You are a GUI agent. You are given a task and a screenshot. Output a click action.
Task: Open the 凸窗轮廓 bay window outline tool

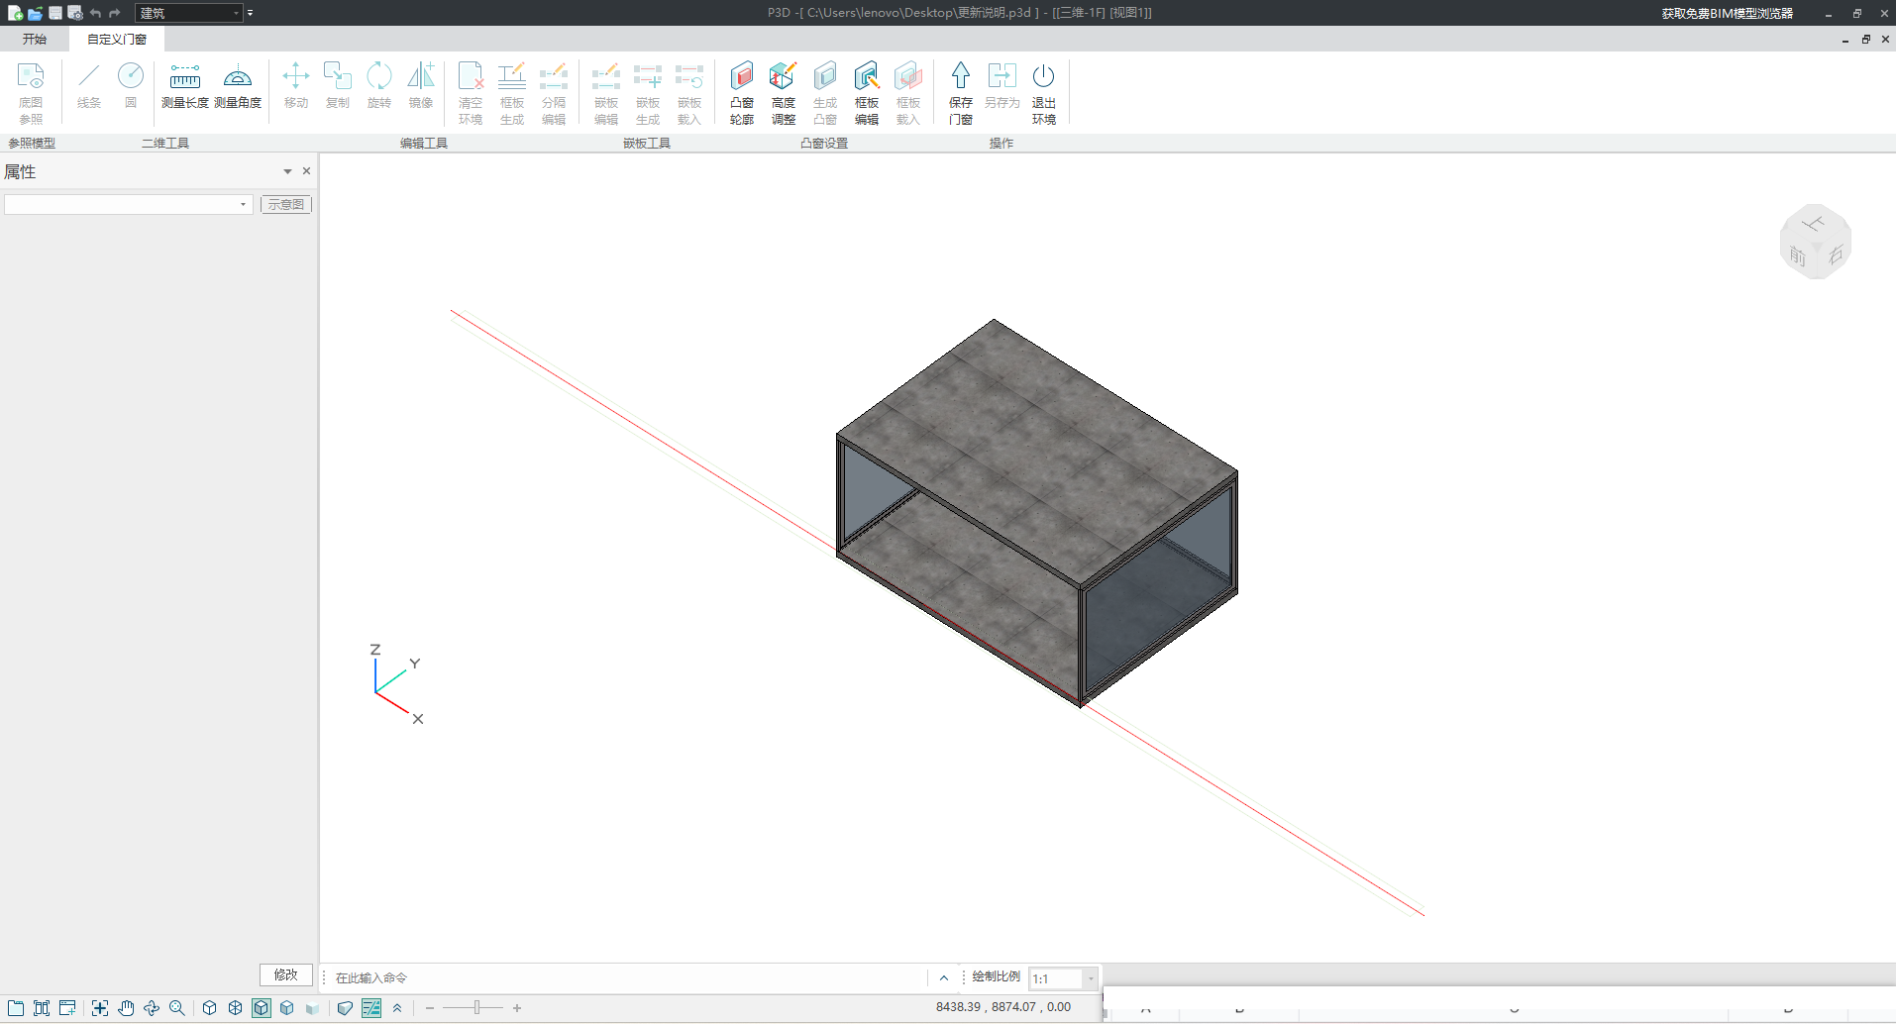click(x=742, y=93)
